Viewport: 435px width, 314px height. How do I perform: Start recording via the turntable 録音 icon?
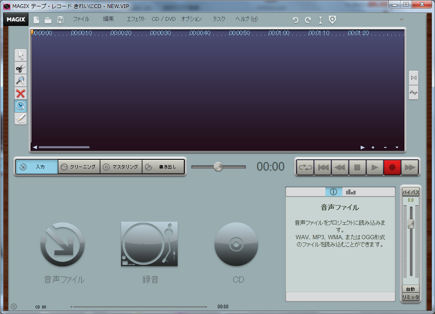click(149, 244)
